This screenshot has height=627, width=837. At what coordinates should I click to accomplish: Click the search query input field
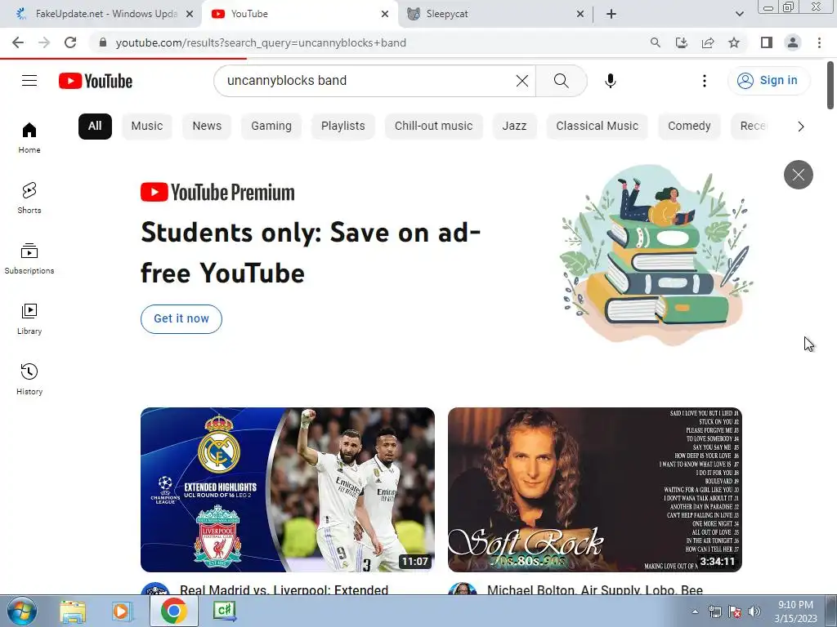[x=369, y=81]
